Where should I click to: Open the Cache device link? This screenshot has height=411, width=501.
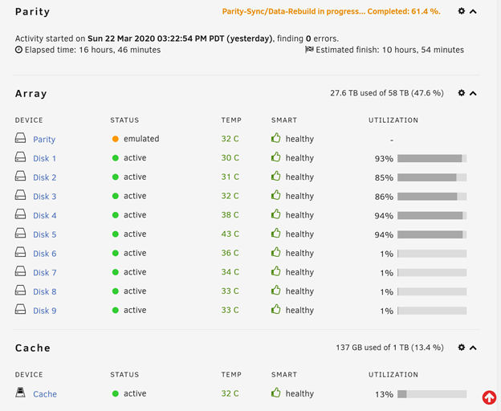coord(45,394)
